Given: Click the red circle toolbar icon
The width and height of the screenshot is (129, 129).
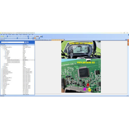Looking at the screenshot, I should click(38, 36).
